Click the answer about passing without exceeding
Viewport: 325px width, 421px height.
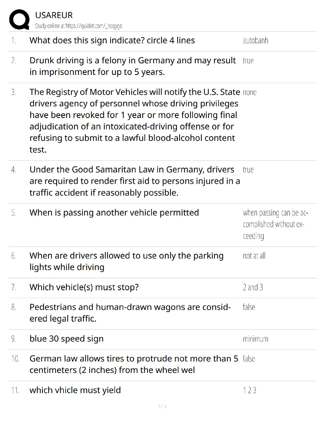pyautogui.click(x=275, y=224)
